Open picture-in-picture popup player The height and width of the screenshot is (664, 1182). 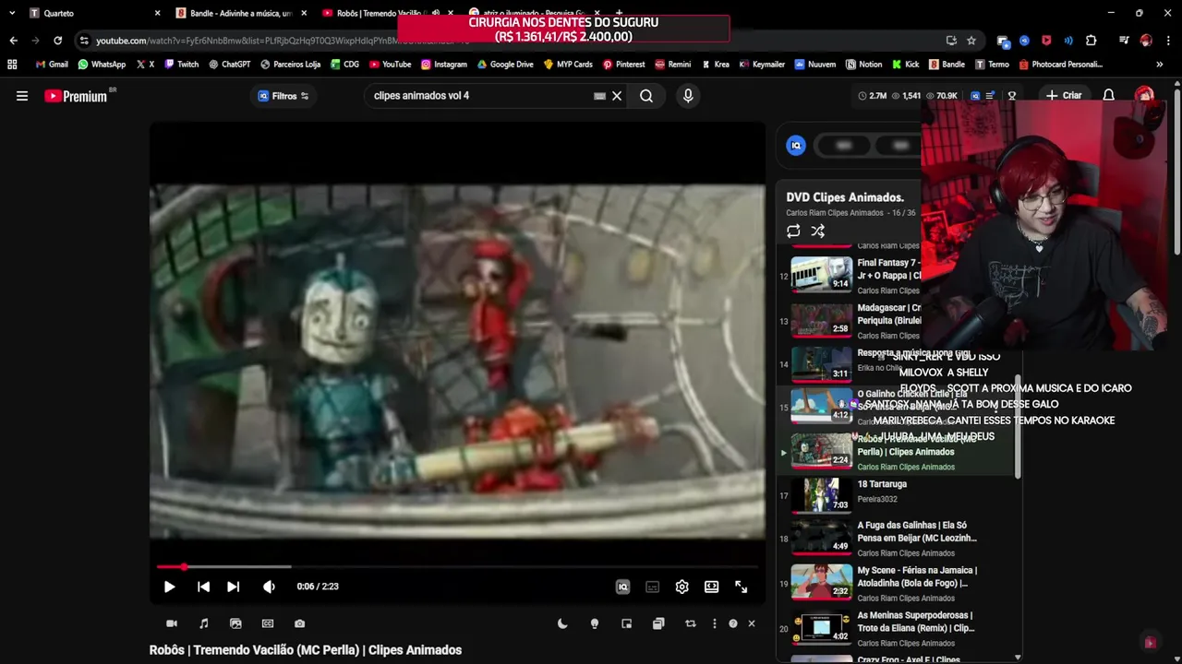point(626,623)
